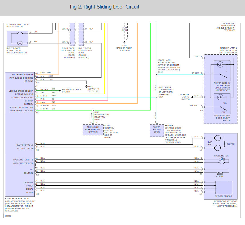Screen dimensions: 245x225
Task: Select the G402 ground symbol
Action: [87, 86]
